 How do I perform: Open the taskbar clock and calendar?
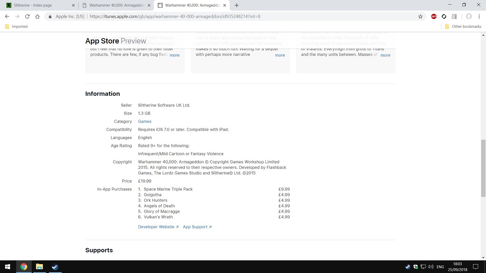point(458,267)
